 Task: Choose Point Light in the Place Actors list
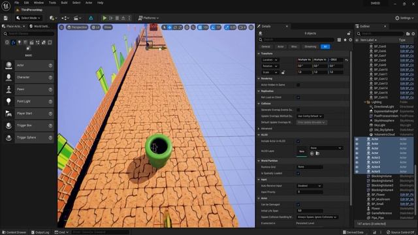click(29, 102)
